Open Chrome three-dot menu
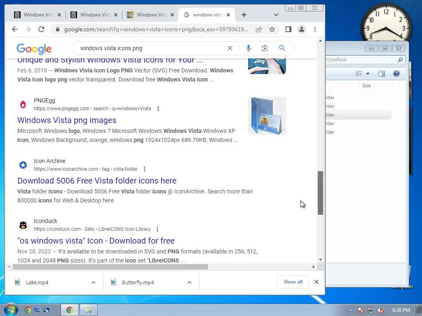This screenshot has width=422, height=316. (x=315, y=29)
